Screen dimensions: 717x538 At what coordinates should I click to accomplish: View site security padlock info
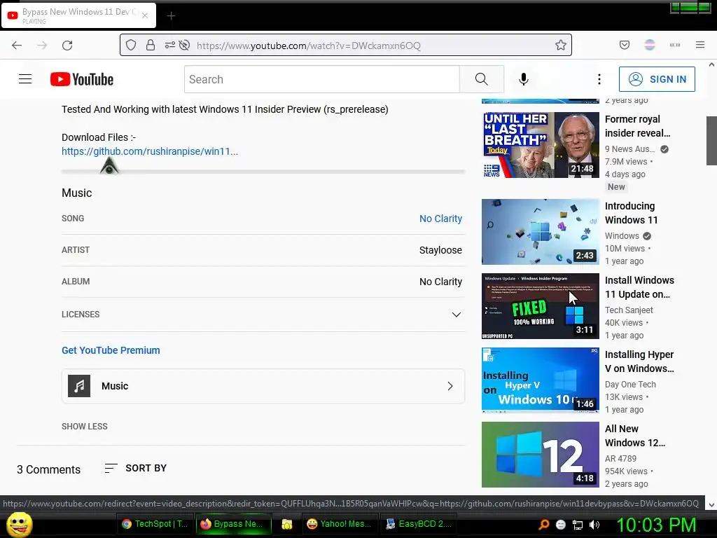coord(151,45)
